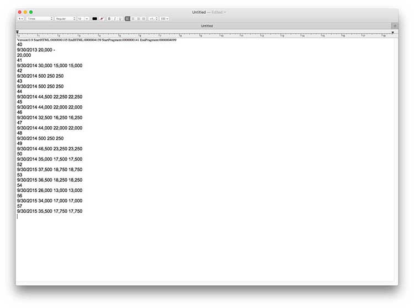Toggle bold formatting

coord(109,19)
